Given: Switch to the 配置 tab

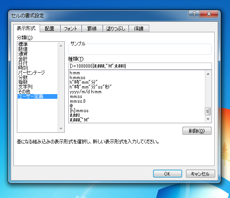Looking at the screenshot, I should click(50, 28).
